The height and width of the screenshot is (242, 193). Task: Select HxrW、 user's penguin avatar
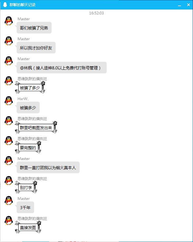[9, 101]
